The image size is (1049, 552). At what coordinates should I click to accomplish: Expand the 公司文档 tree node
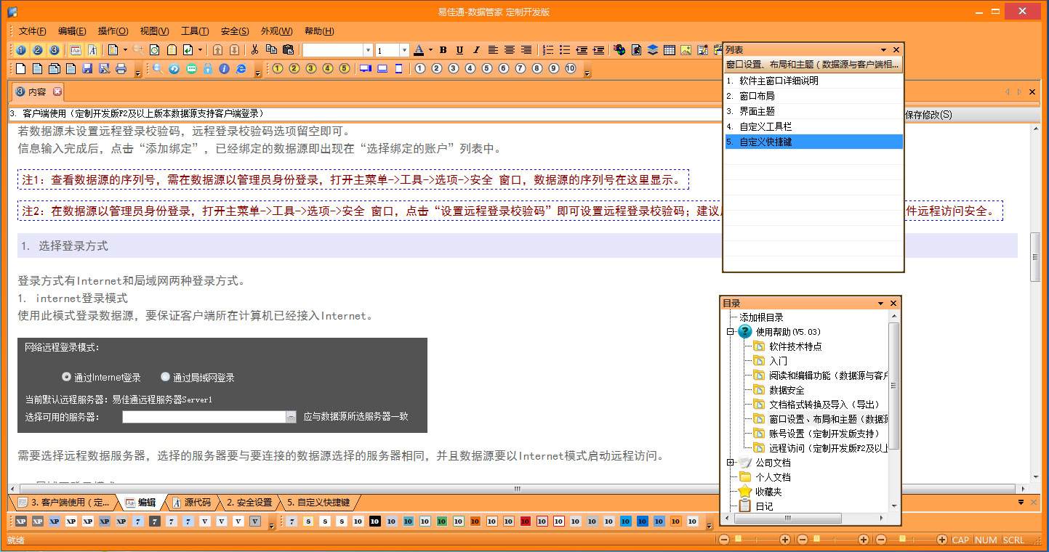point(731,463)
